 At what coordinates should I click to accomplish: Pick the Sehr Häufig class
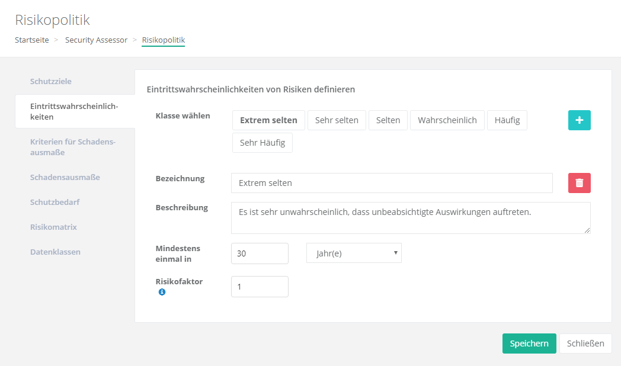click(x=262, y=143)
